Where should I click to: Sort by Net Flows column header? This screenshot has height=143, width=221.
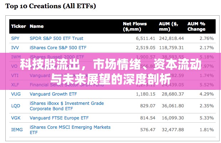[x=135, y=26]
